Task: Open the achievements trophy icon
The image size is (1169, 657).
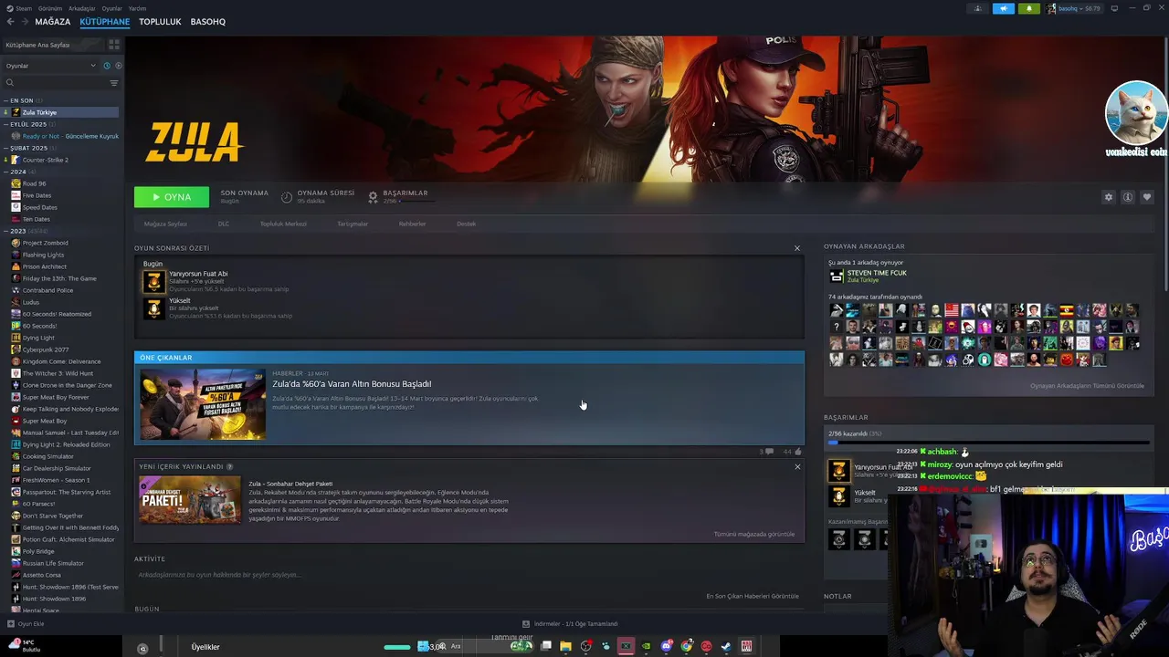Action: pos(373,196)
